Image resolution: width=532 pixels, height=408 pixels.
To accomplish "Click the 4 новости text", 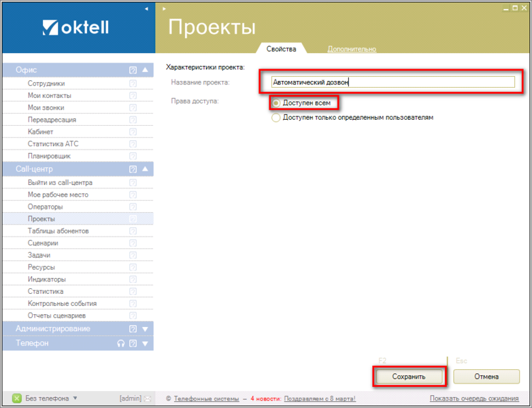I will coord(266,399).
